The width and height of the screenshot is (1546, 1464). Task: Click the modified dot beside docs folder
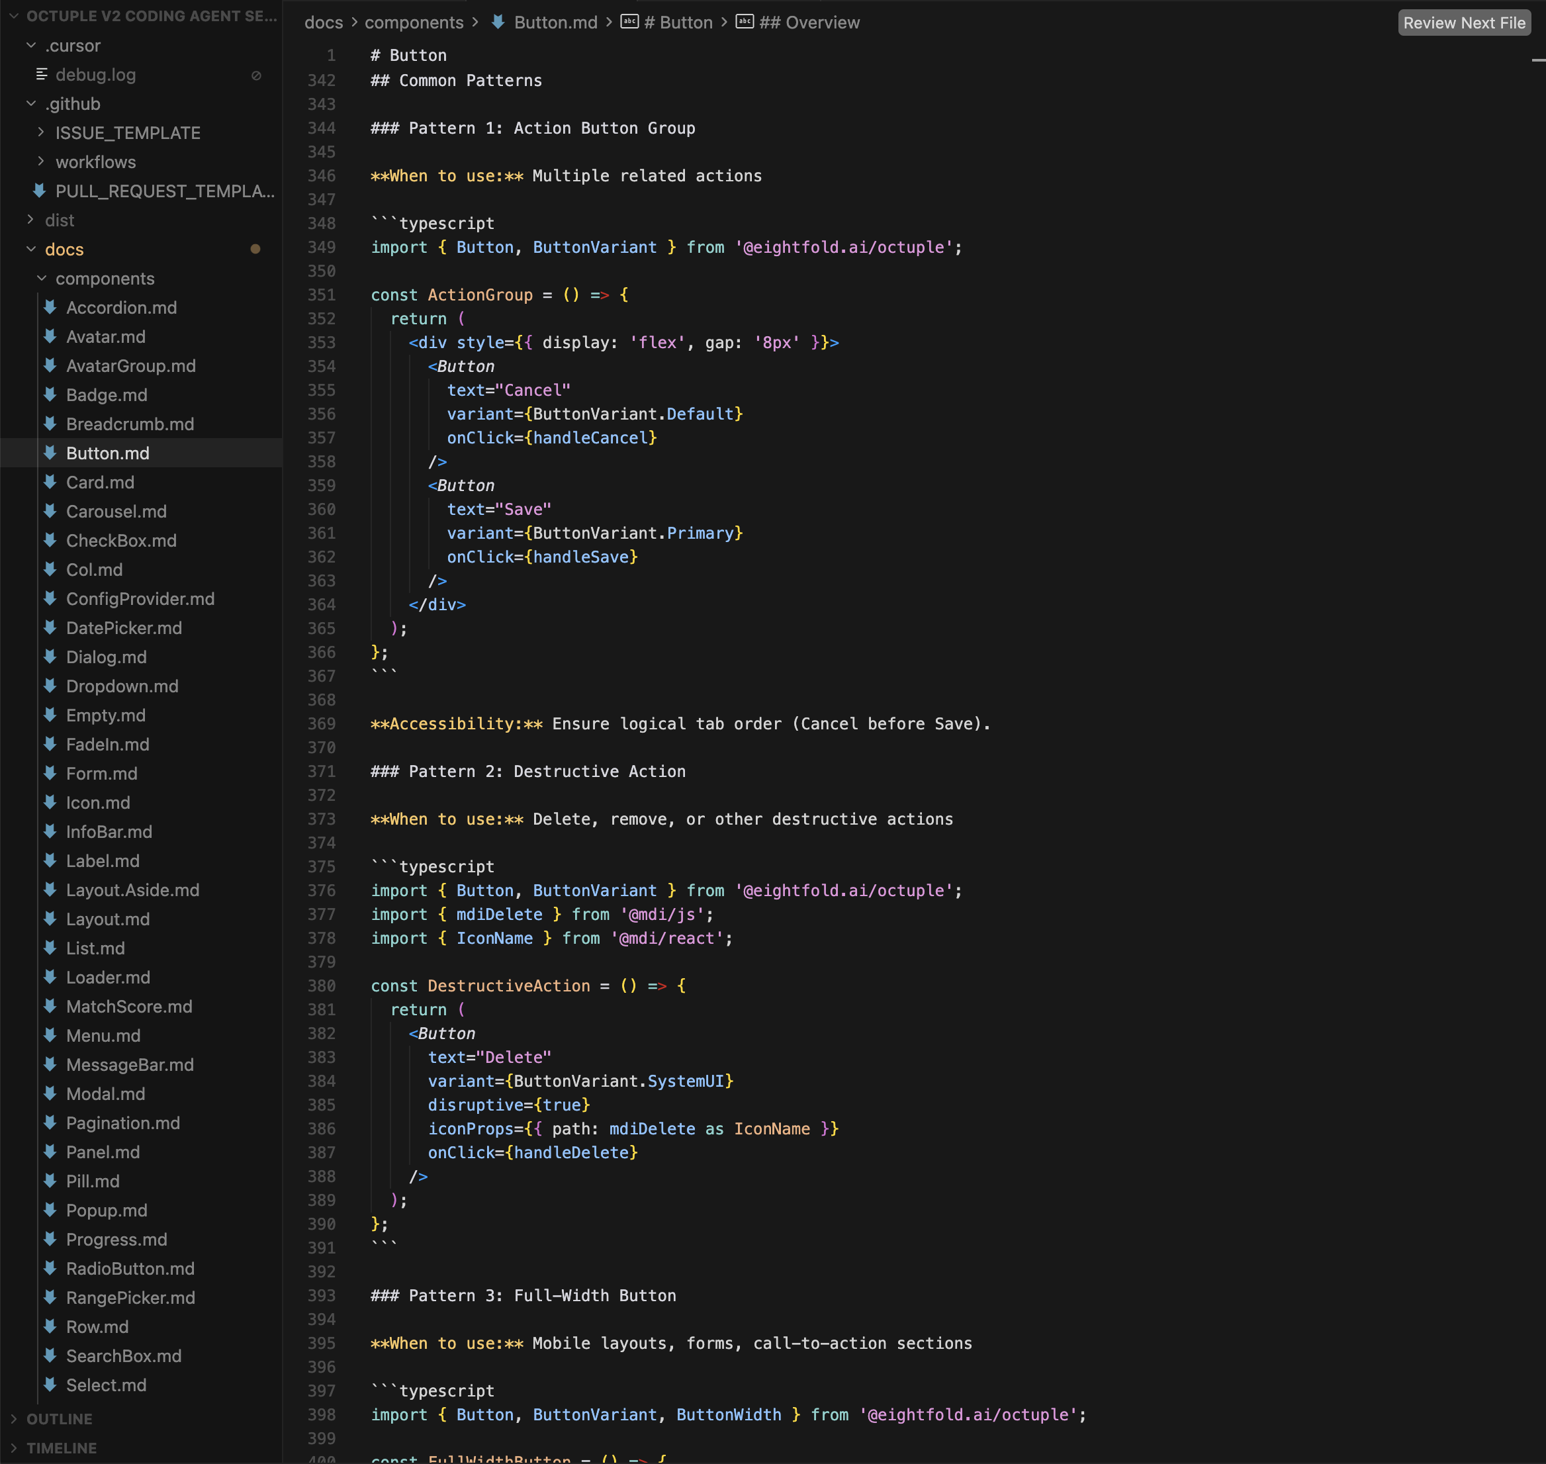pyautogui.click(x=255, y=249)
